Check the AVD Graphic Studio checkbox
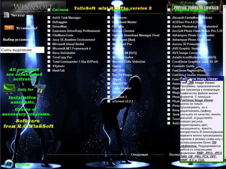This screenshot has height=169, width=226. (169, 48)
